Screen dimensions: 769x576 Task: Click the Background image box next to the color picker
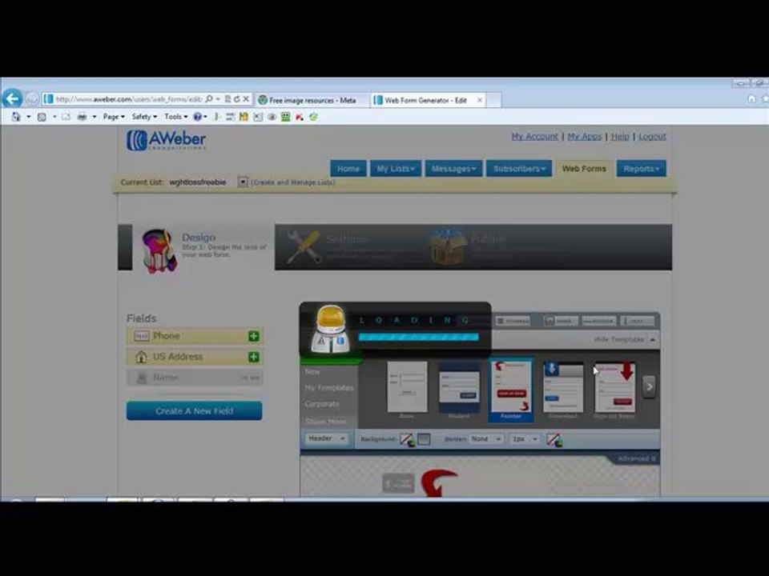coord(424,439)
